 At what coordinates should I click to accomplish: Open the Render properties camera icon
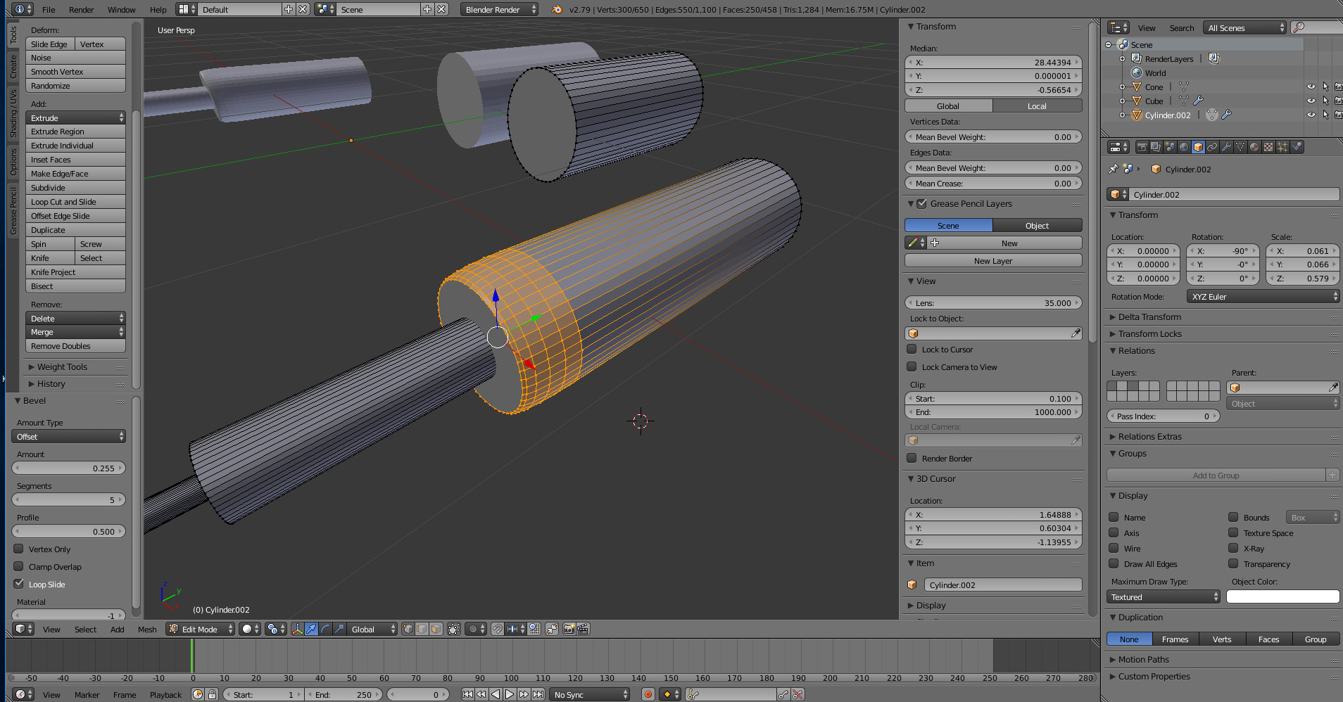(1142, 146)
